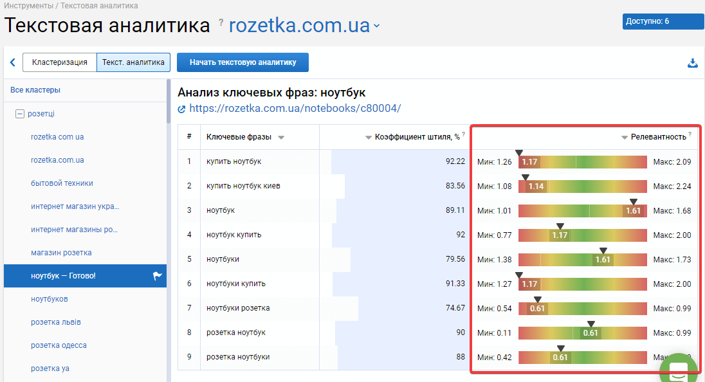Screen dimensions: 705x382
Task: Click the 1.61 marker in ноутбук row
Action: (x=633, y=211)
